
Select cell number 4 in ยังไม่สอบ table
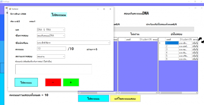(172, 52)
